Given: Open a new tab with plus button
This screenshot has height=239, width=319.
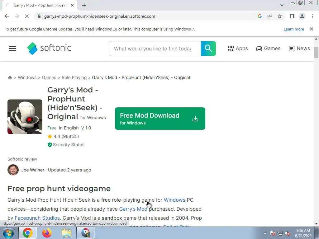Looking at the screenshot, I should click(84, 5).
